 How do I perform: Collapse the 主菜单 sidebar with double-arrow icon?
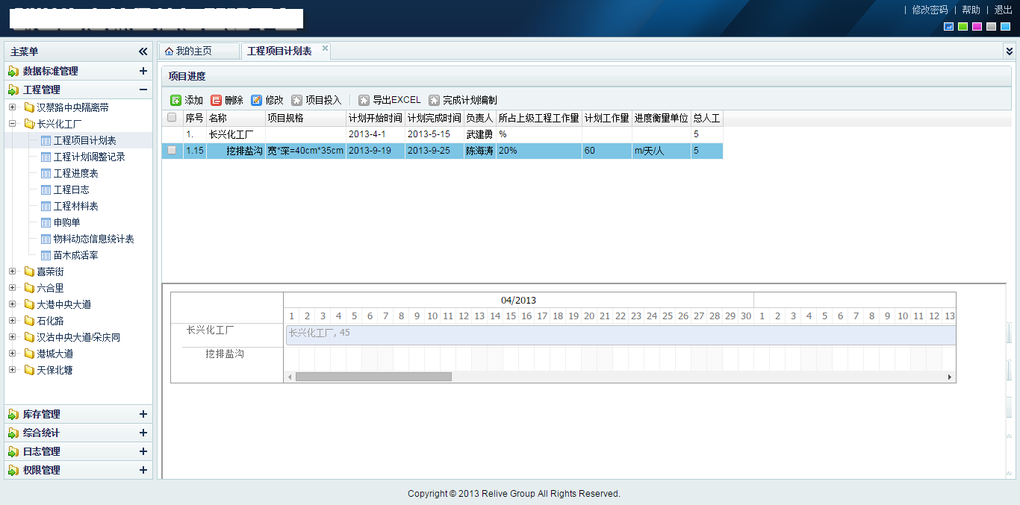143,51
